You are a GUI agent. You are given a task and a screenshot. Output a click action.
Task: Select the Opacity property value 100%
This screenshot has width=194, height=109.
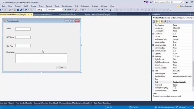[x=175, y=54]
